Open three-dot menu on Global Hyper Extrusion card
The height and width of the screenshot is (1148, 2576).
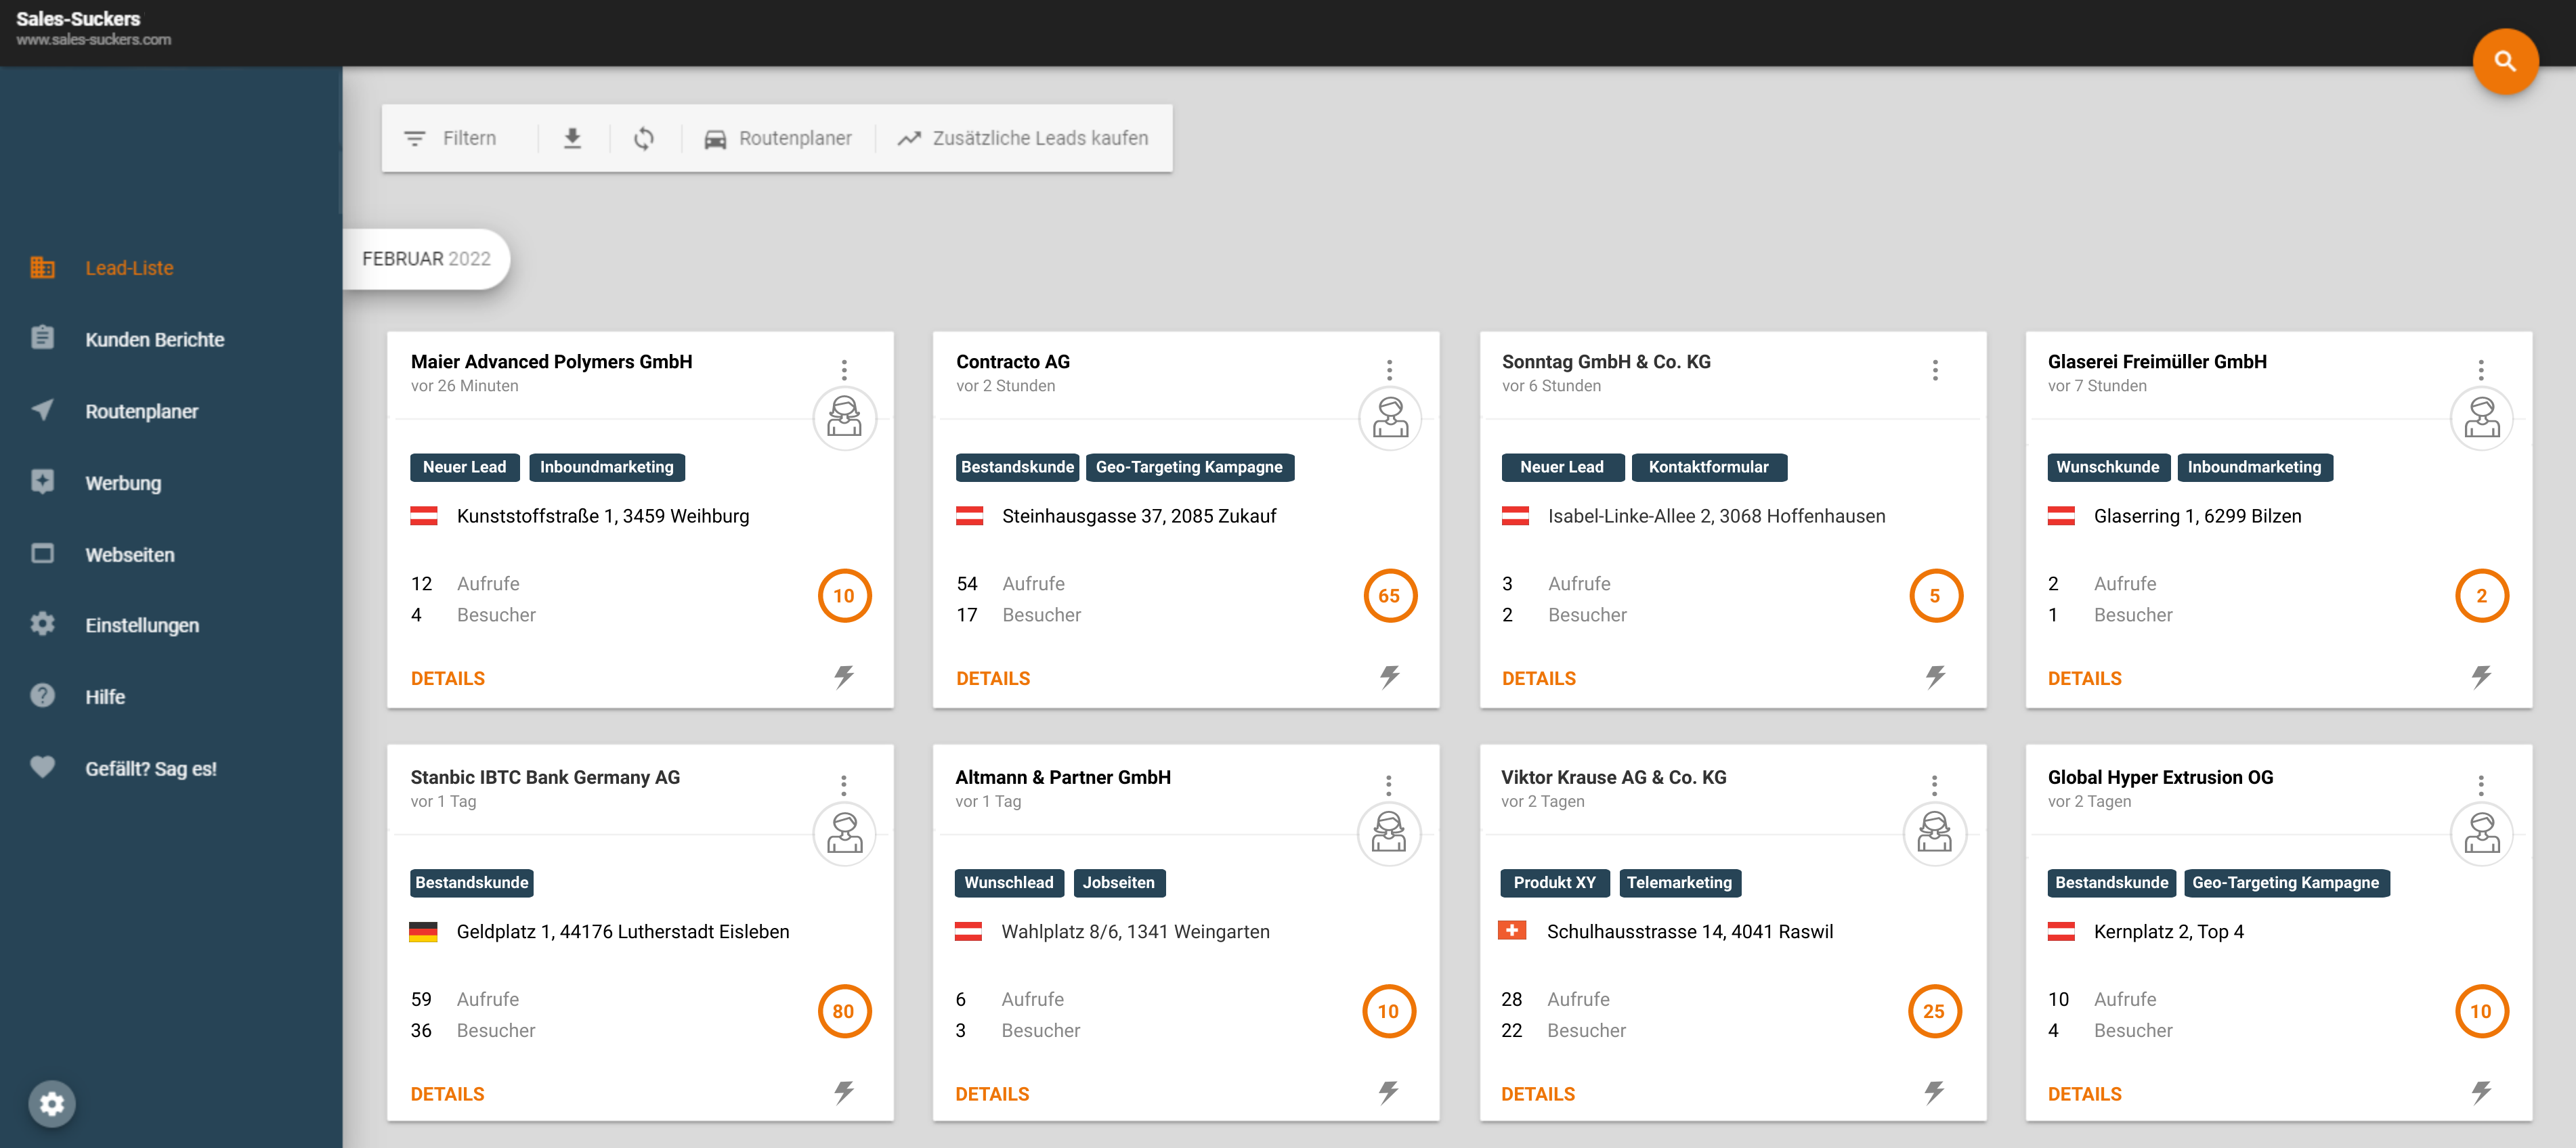[x=2480, y=785]
